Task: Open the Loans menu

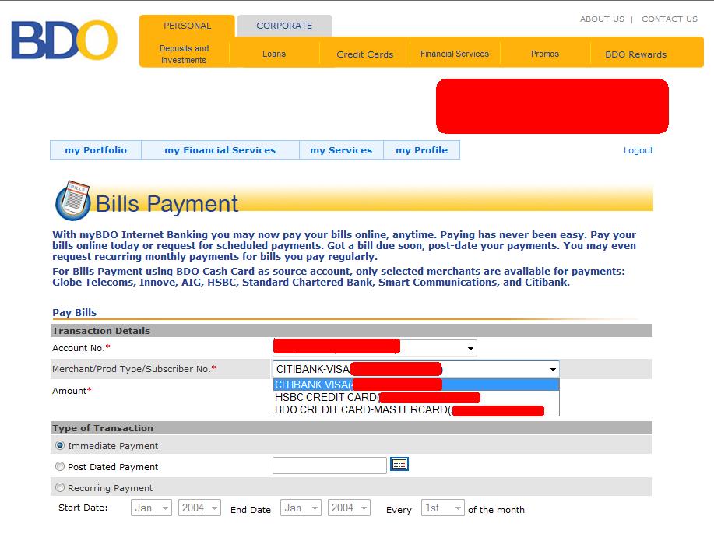Action: pyautogui.click(x=273, y=54)
